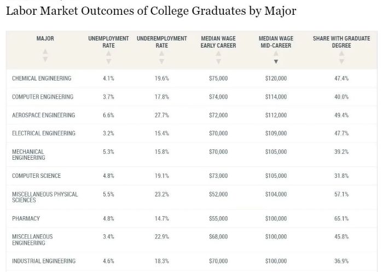Sort Median Wage Early Career descending arrow
The image size is (383, 272).
click(218, 61)
